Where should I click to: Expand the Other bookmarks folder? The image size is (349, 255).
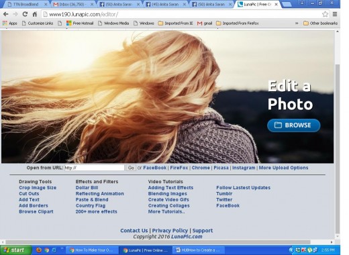pos(320,23)
